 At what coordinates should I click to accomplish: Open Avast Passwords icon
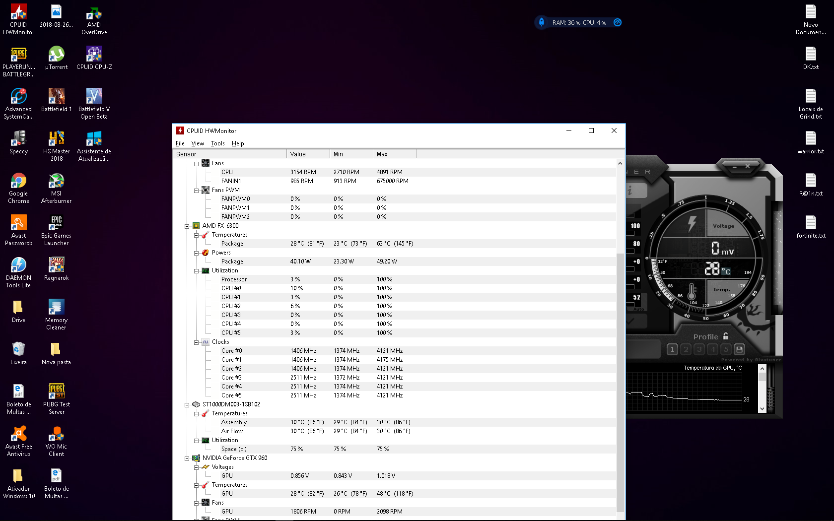18,231
